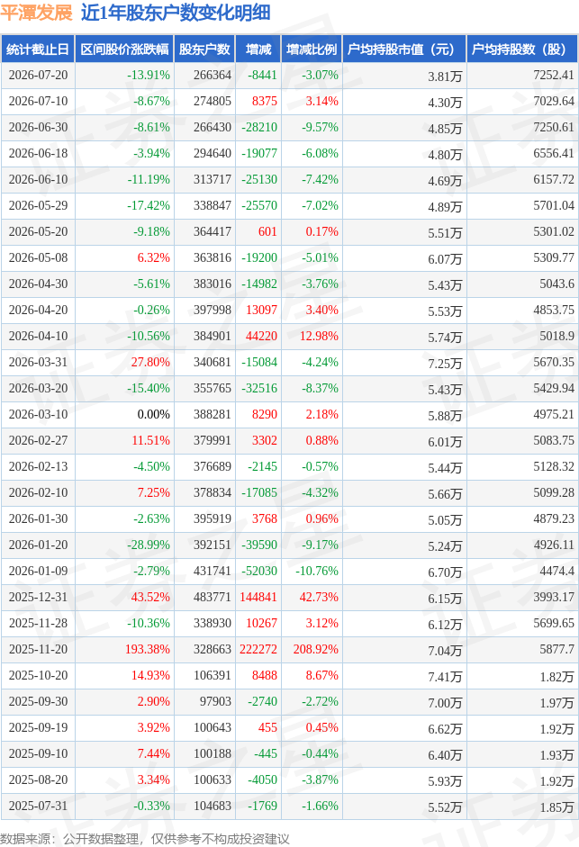This screenshot has width=579, height=847.
Task: Click the 区间股价涨跌幅 column header
Action: tap(124, 50)
